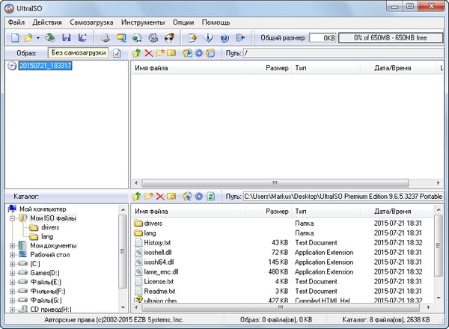Click the Без самозагрузки button
This screenshot has width=449, height=329.
[78, 53]
